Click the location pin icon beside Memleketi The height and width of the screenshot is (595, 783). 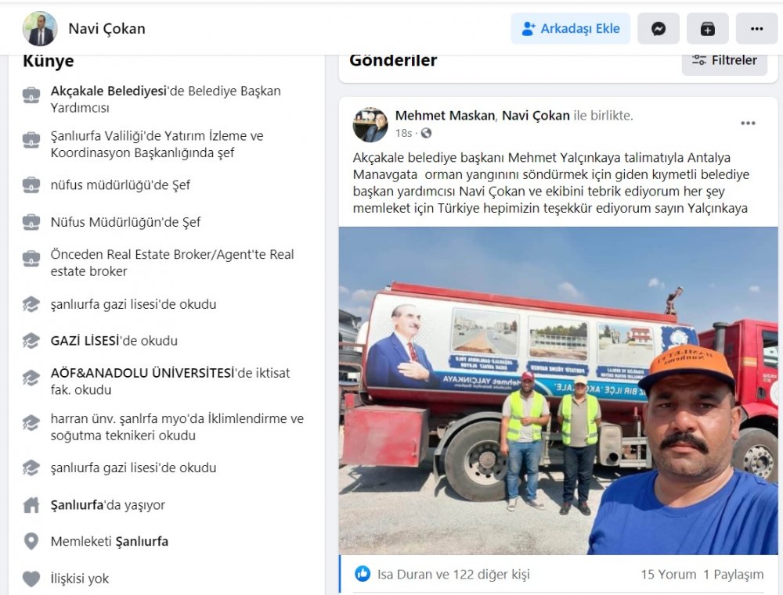tap(31, 541)
